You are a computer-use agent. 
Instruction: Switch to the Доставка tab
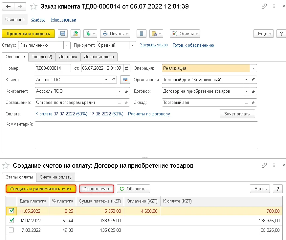click(68, 57)
